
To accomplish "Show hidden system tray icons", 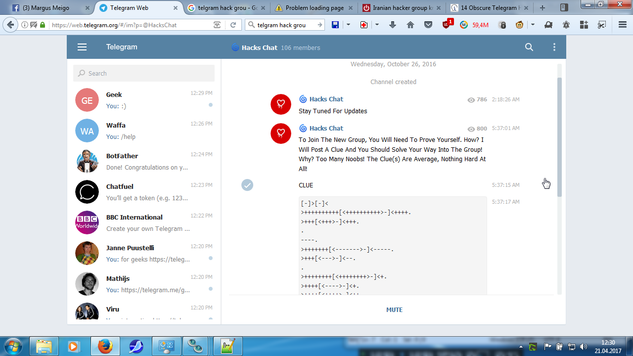I will pos(521,347).
